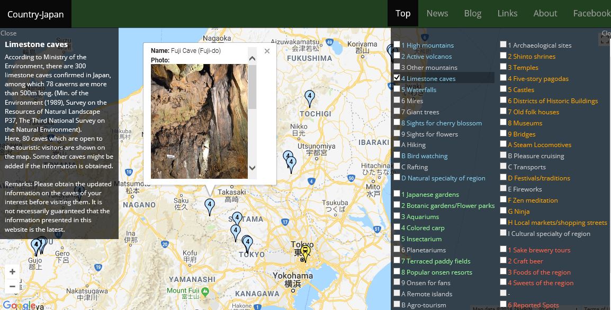Click the cave marker near Tochigi

click(310, 97)
